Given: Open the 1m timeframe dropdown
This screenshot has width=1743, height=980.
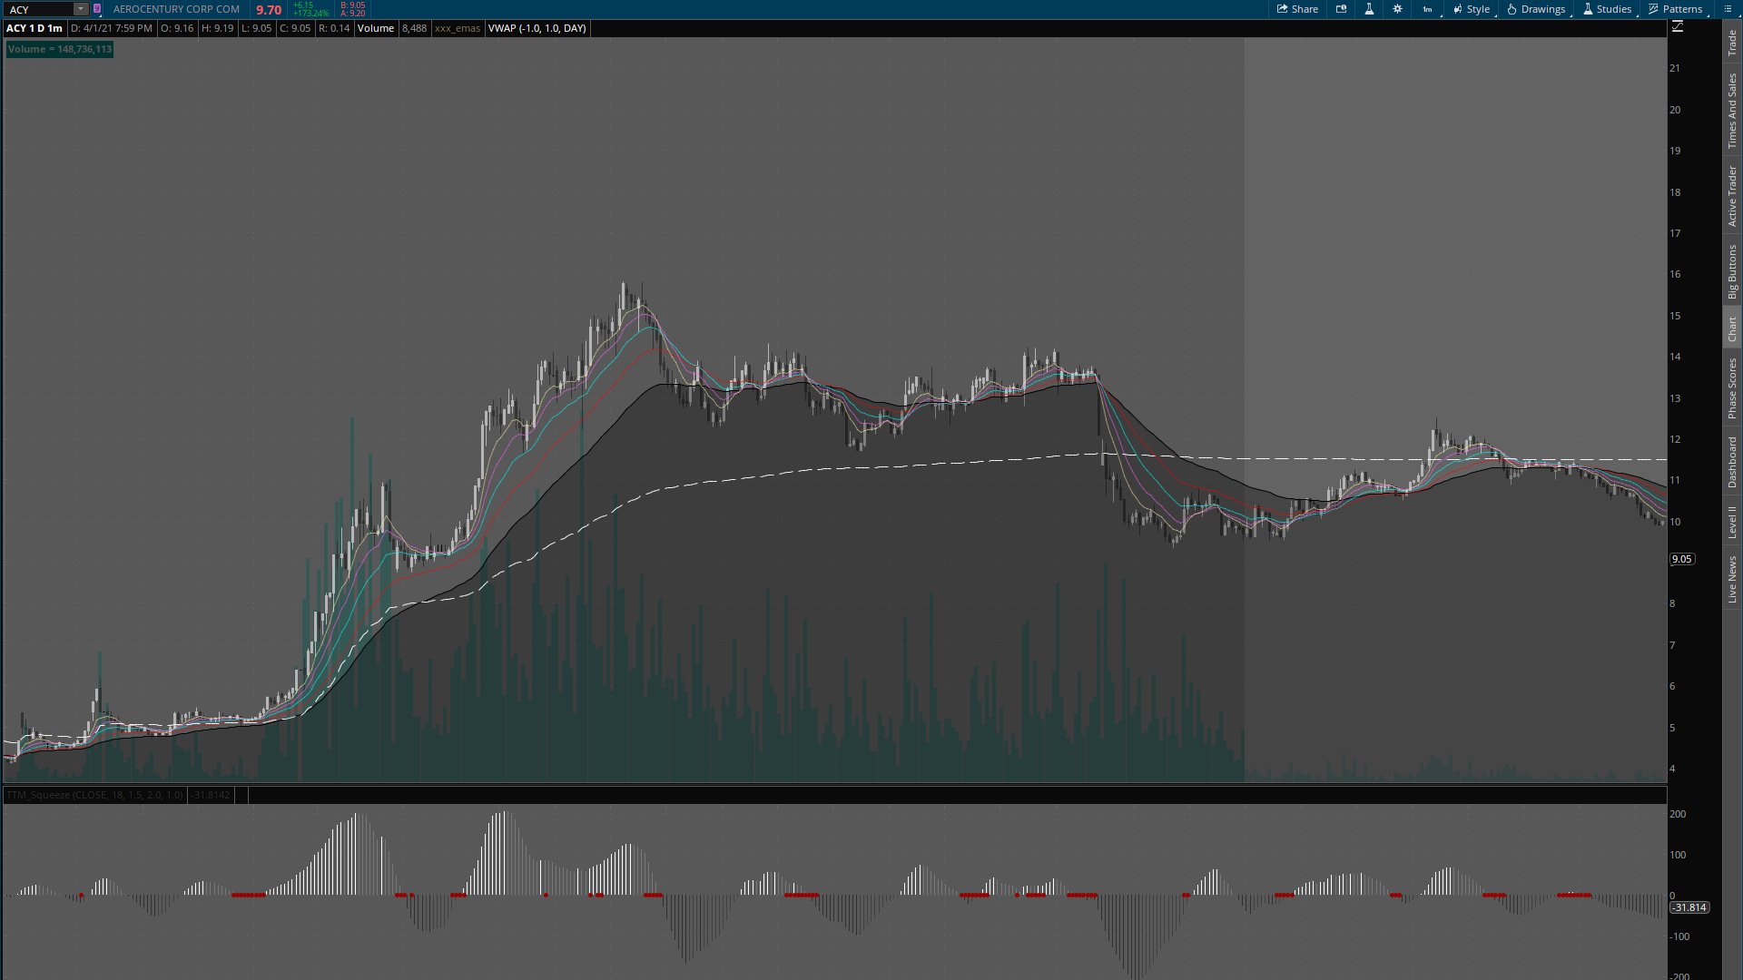Looking at the screenshot, I should (1427, 9).
